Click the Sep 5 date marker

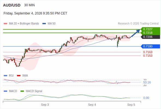[x=131, y=105]
